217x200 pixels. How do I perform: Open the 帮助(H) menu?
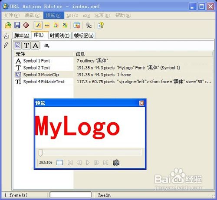pyautogui.click(x=123, y=15)
